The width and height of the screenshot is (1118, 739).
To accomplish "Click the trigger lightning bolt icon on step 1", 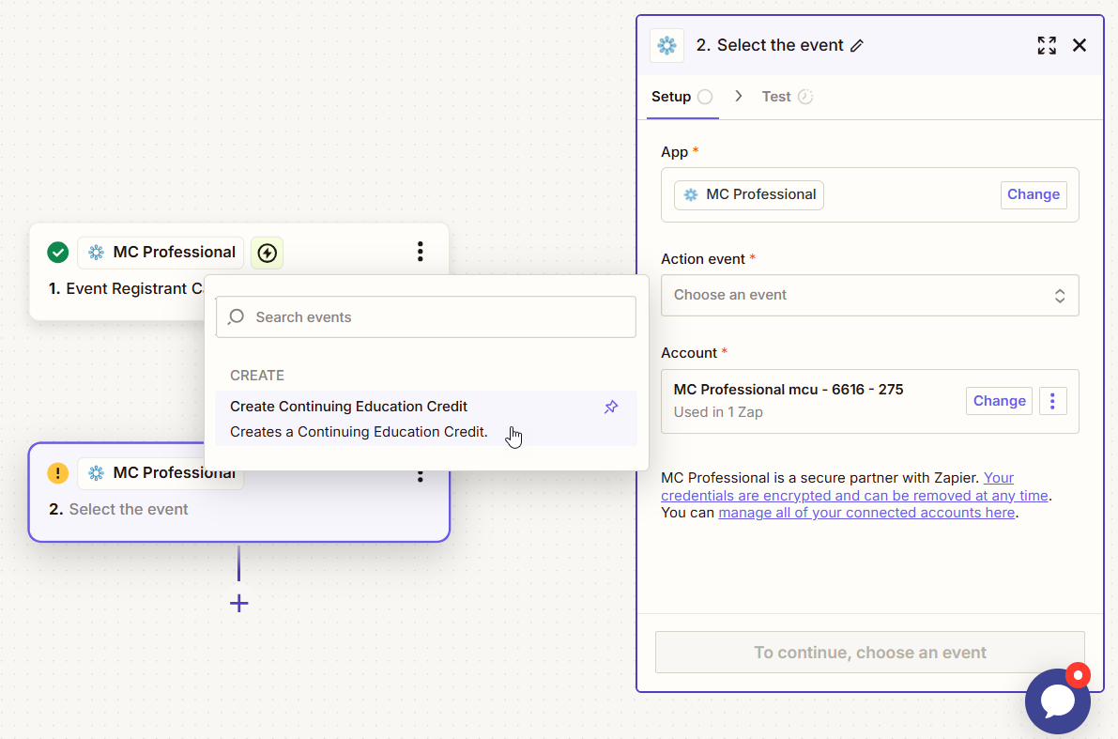I will coord(267,253).
